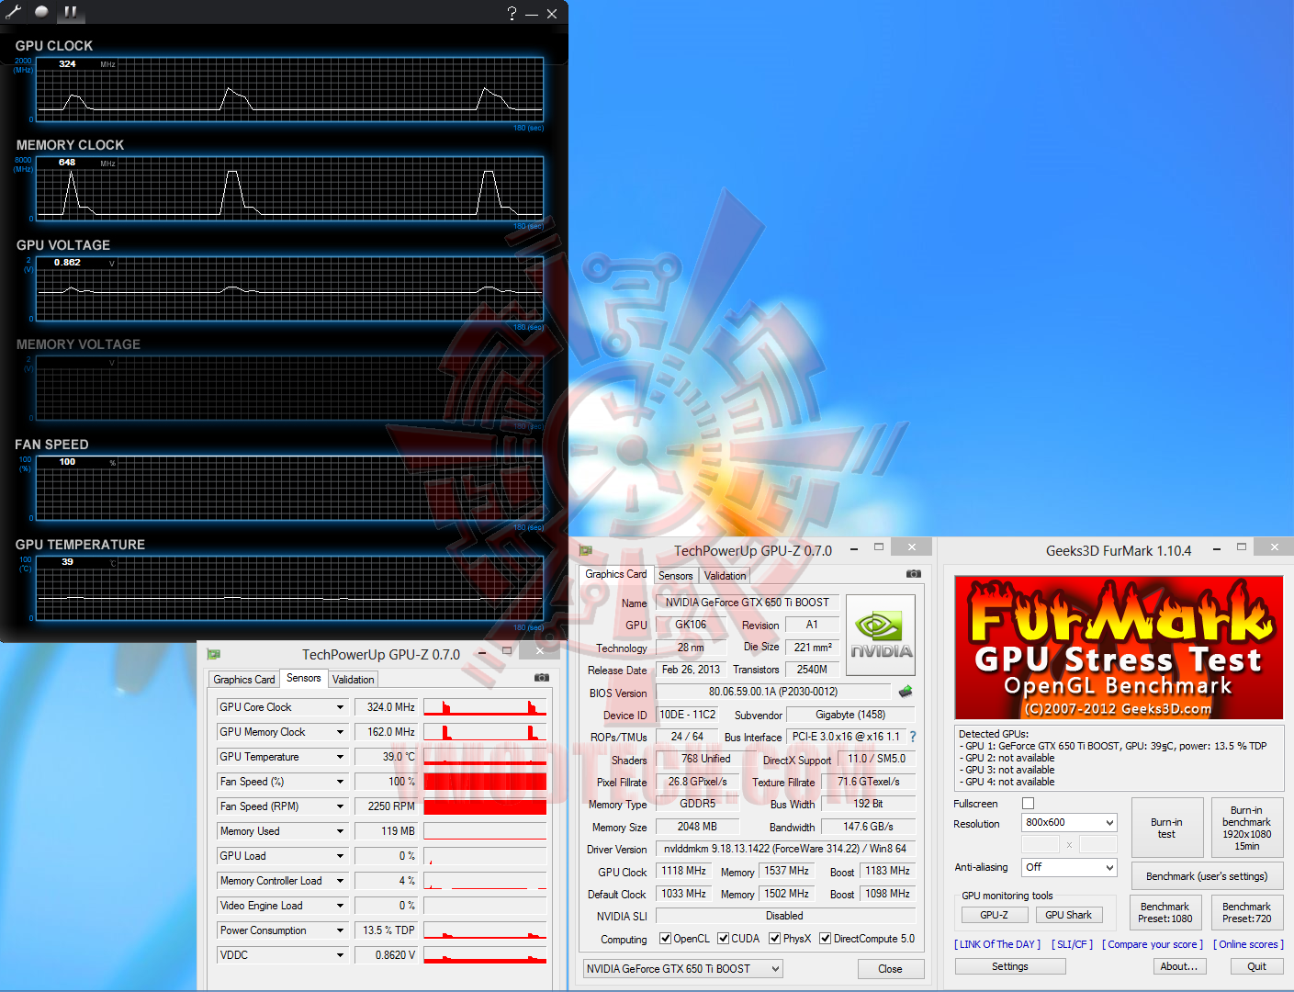Click the FurMark GPU Stress Test banner
Viewport: 1294px width, 992px height.
[x=1119, y=648]
